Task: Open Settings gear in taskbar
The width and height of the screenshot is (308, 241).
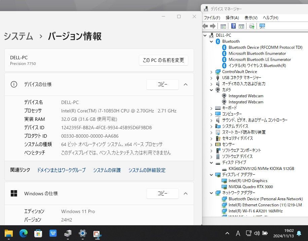Action: pyautogui.click(x=82, y=233)
